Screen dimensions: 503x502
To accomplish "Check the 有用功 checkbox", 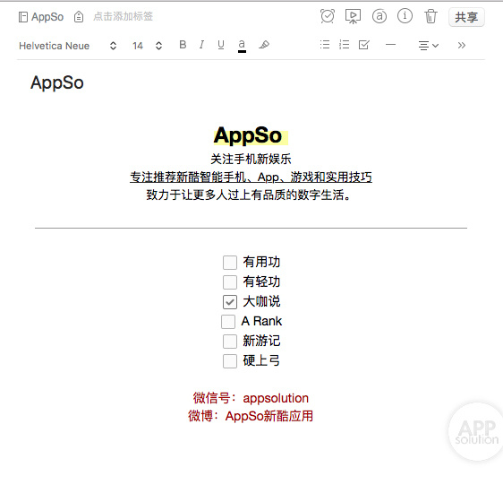I will point(230,263).
